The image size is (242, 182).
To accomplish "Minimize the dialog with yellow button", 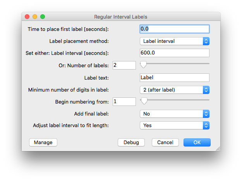I will [x=35, y=17].
